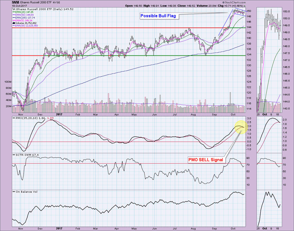The height and width of the screenshot is (231, 294).
Task: Click the Volume 20,752,802 legend entry
Action: pyautogui.click(x=26, y=23)
